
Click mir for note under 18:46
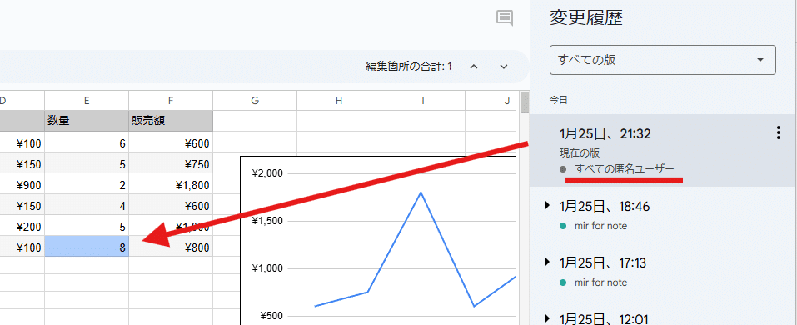pos(600,226)
